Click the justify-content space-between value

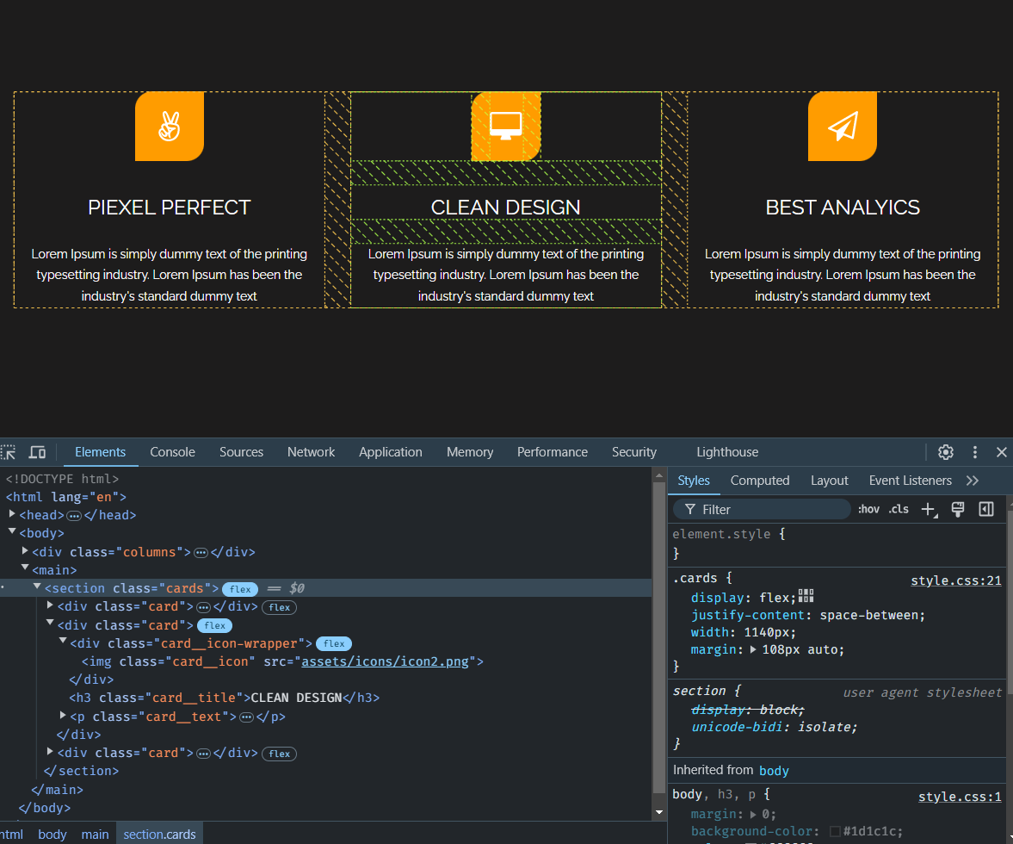click(871, 616)
